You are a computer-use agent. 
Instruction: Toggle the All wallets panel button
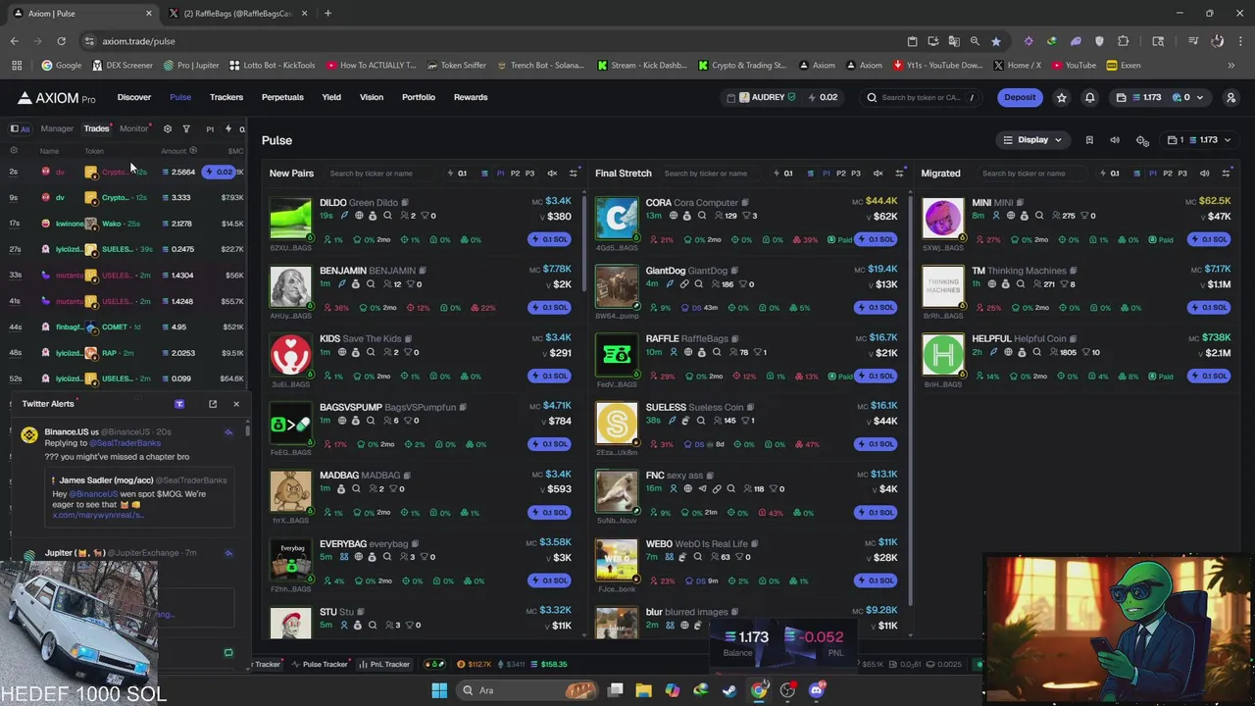coord(20,128)
